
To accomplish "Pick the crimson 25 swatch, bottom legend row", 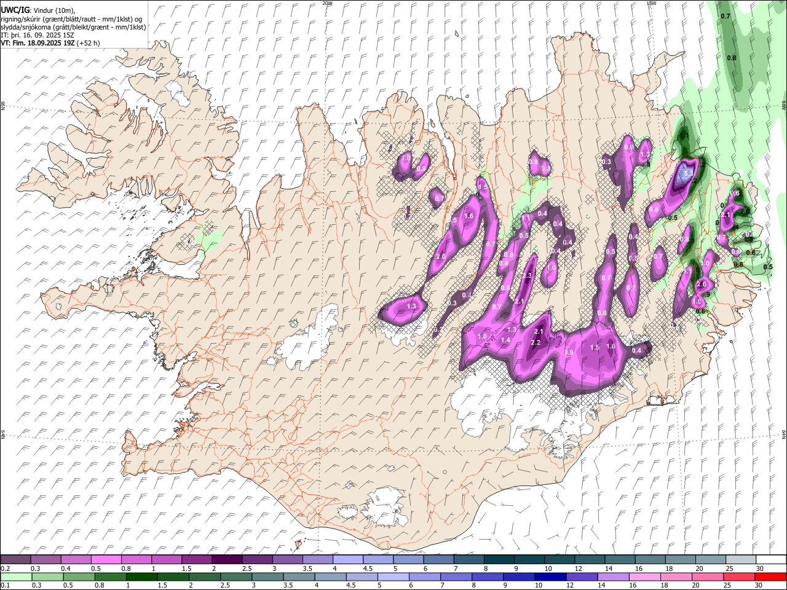I will click(738, 576).
